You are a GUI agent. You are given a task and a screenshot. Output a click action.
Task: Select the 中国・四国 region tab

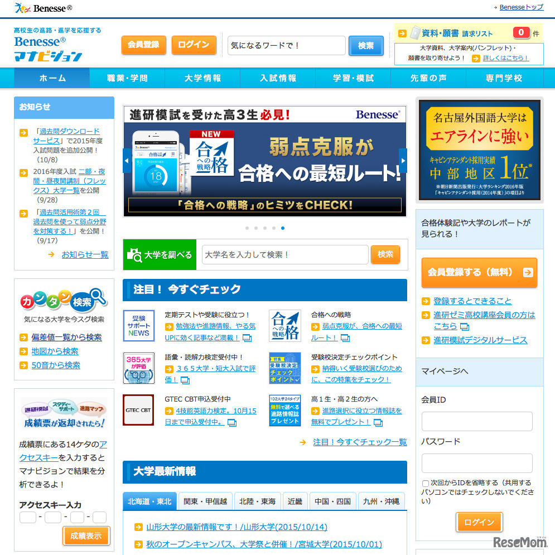pos(332,501)
